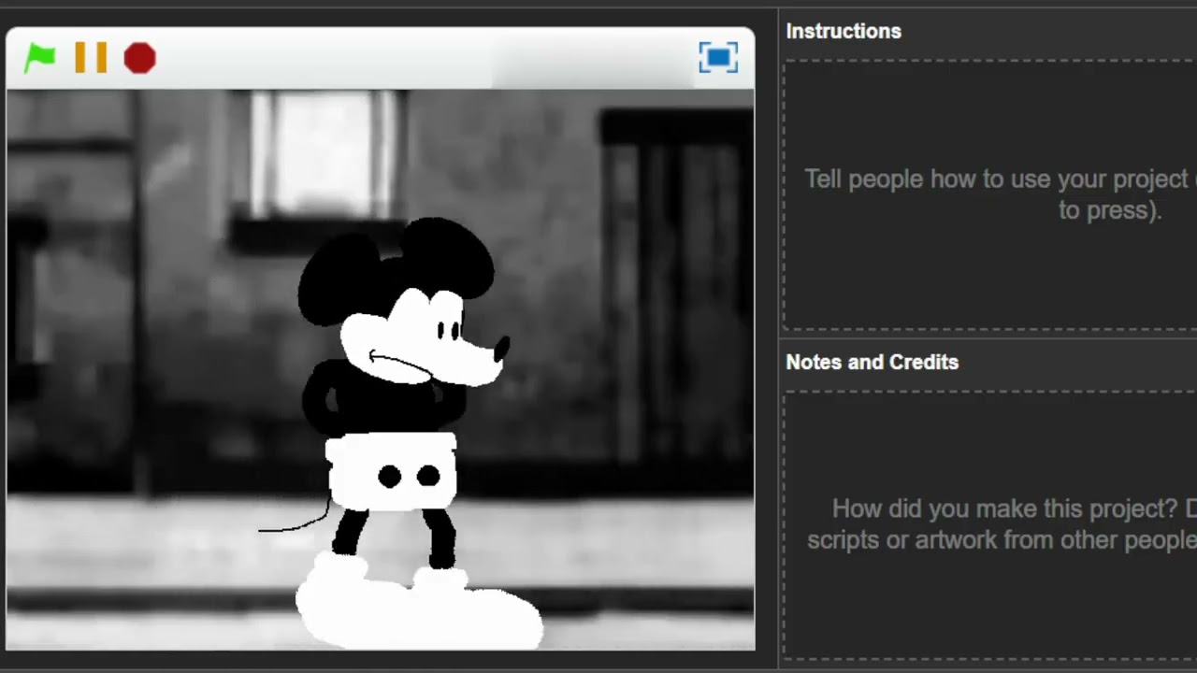This screenshot has height=673, width=1197.
Task: Enter full screen mode with the blue icon
Action: pos(718,58)
